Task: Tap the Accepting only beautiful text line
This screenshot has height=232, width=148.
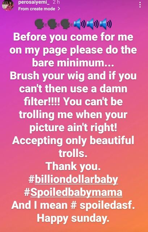Action: (x=73, y=140)
